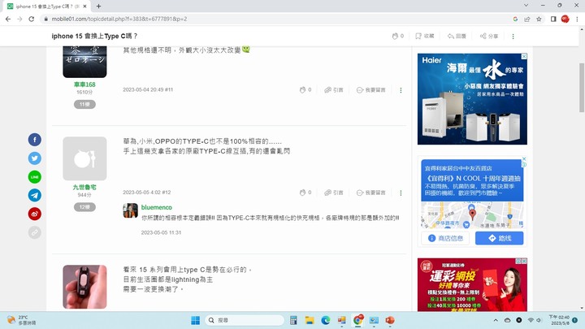
Task: Open the thread header more-options menu
Action: click(513, 37)
